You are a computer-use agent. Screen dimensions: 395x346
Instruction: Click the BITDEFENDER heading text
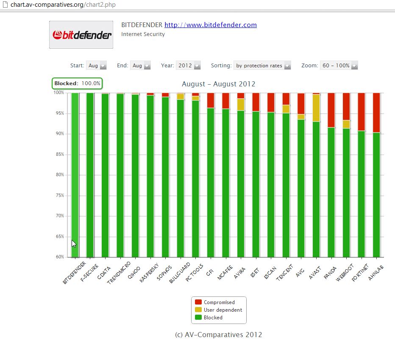click(x=142, y=25)
